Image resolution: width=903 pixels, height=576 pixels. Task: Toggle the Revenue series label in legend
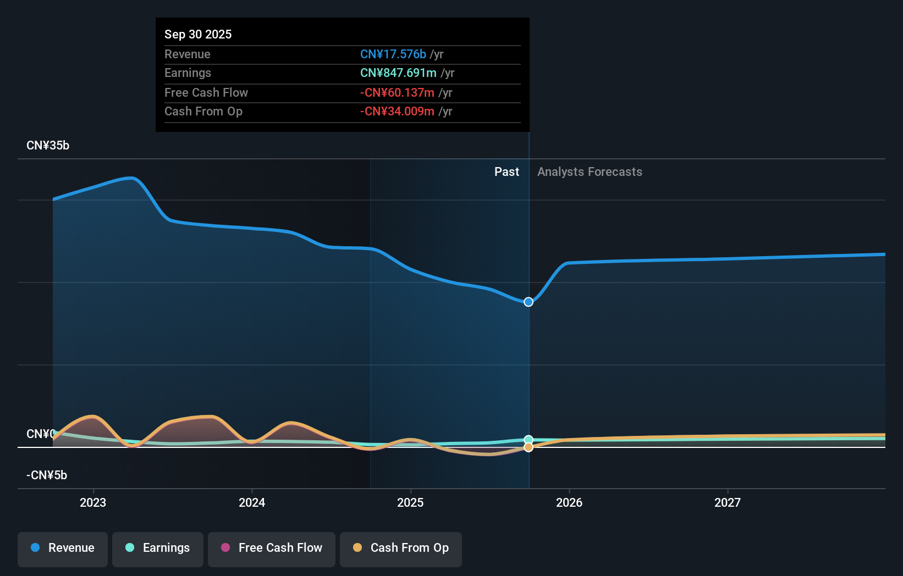71,547
